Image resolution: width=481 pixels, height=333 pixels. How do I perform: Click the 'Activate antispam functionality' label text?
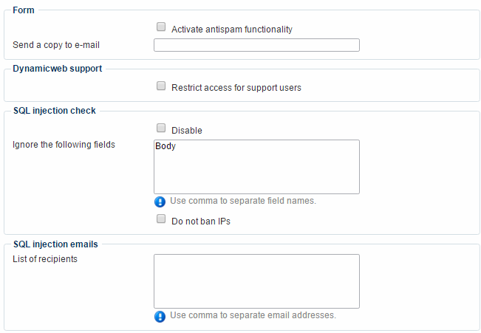[x=232, y=30]
